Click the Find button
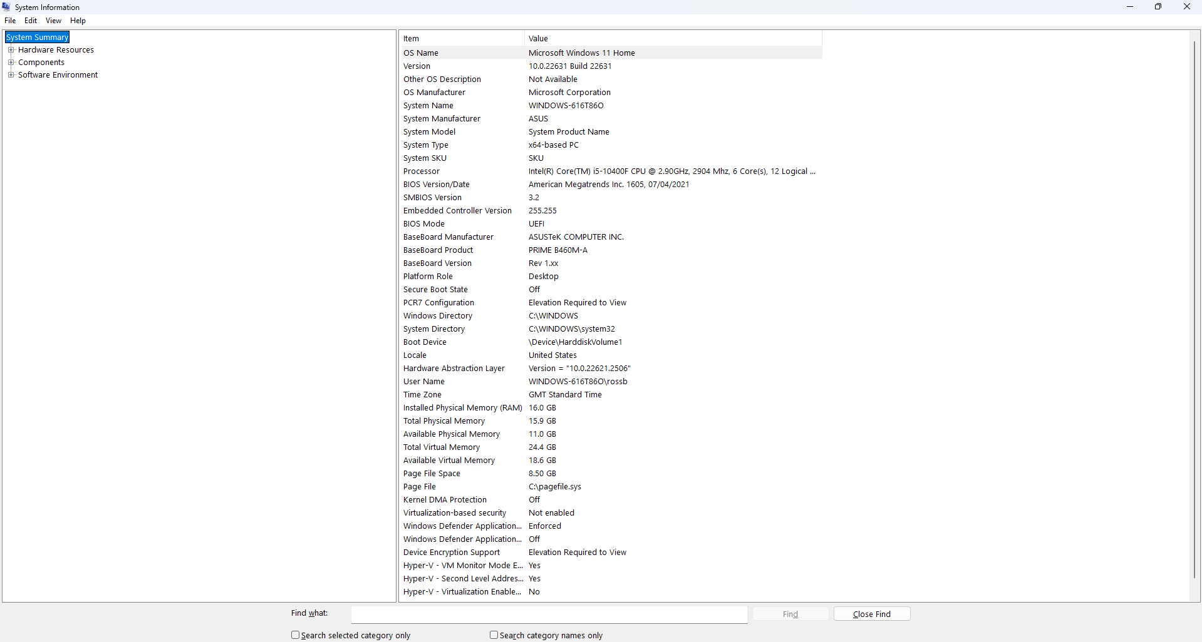The image size is (1202, 642). 790,613
